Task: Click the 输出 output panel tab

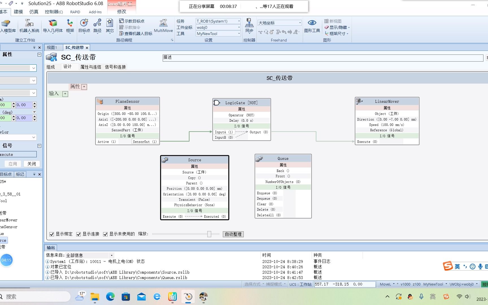Action: (51, 248)
